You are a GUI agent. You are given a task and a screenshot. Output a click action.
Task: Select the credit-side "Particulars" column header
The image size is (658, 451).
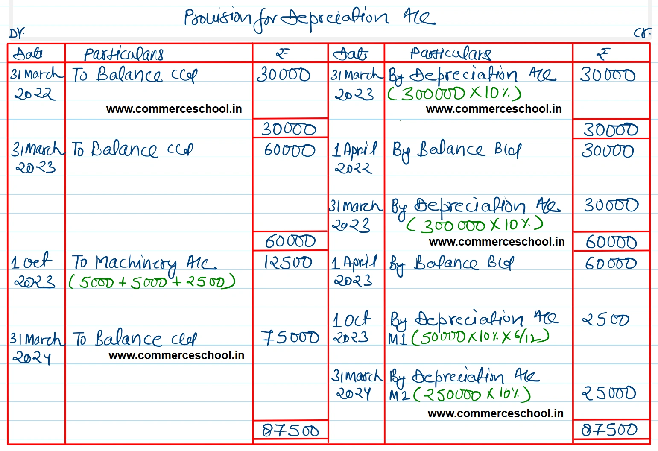(x=450, y=53)
